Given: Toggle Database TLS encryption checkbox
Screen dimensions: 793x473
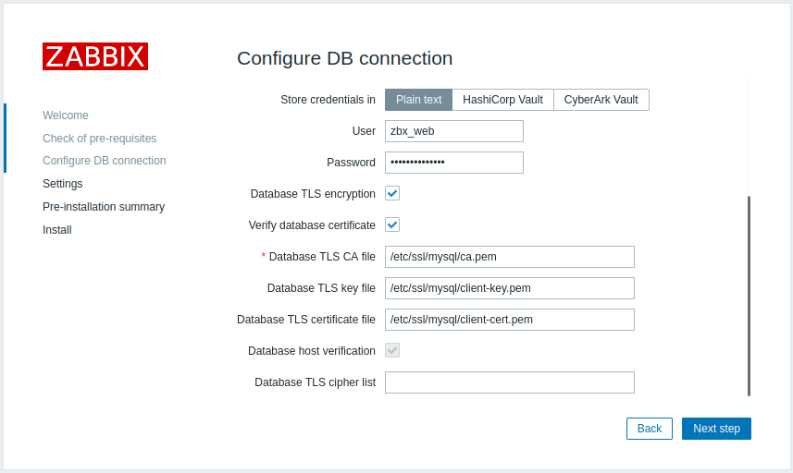Looking at the screenshot, I should [392, 193].
